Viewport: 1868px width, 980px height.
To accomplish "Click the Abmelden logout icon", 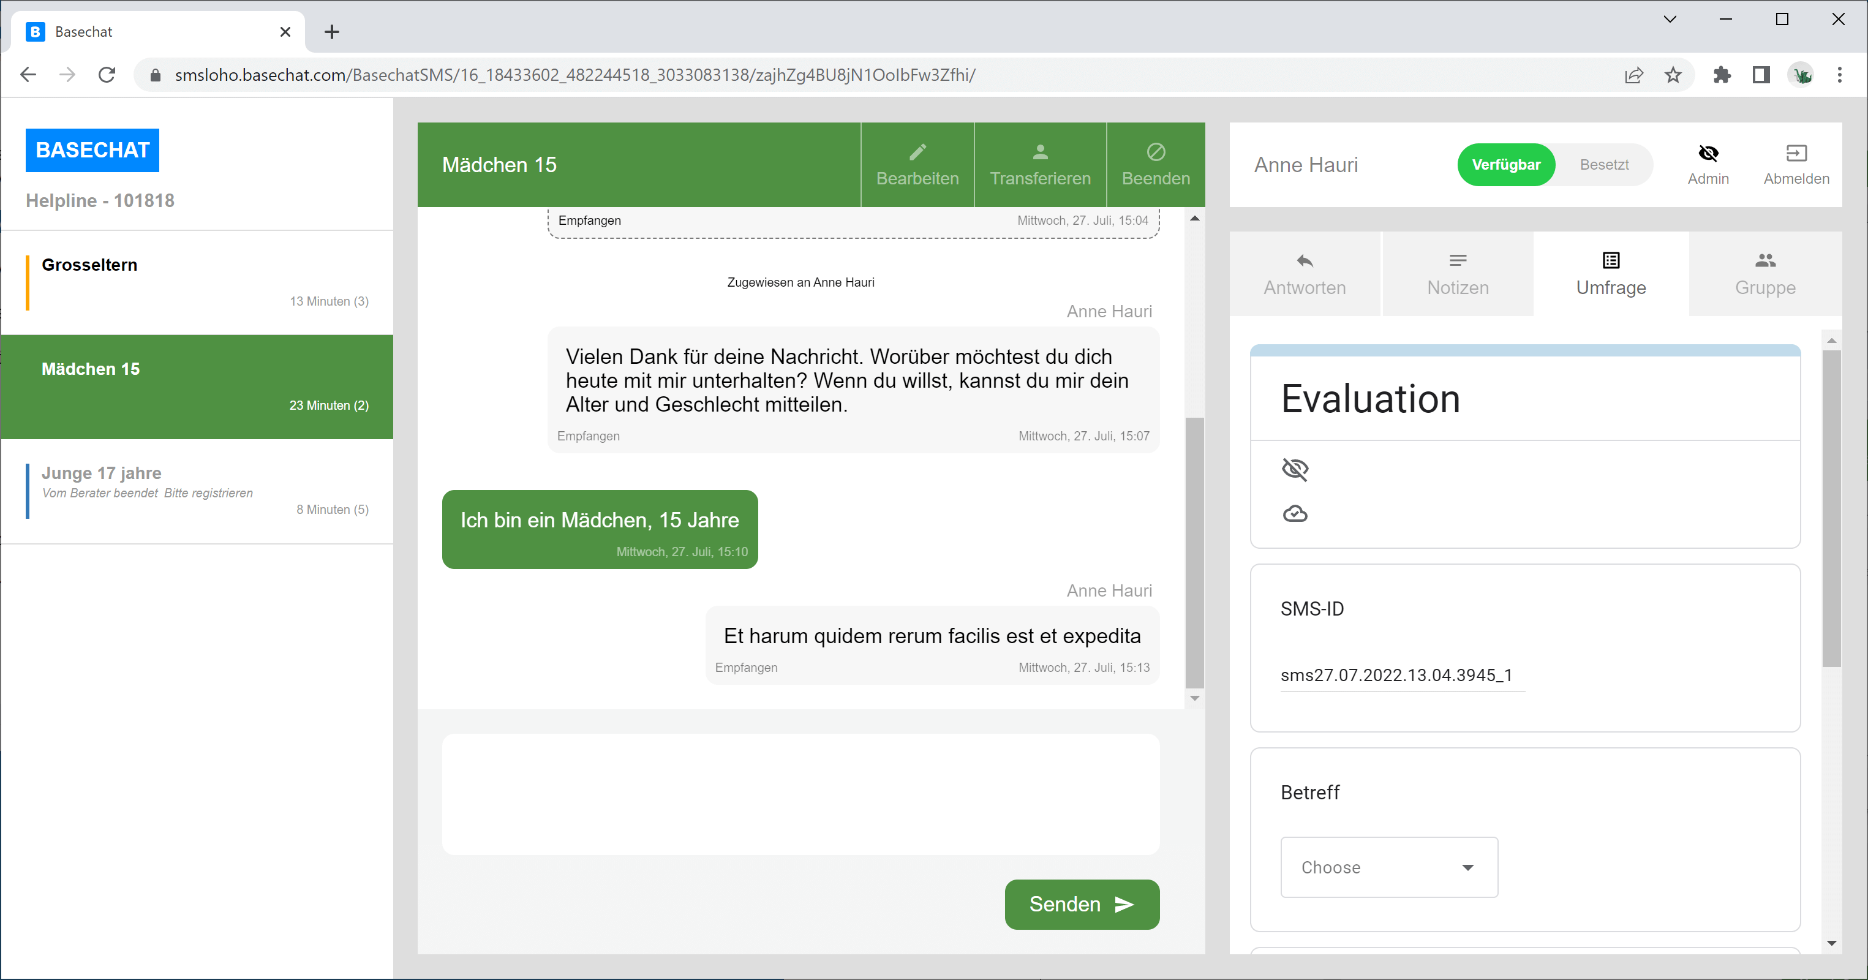I will point(1796,153).
